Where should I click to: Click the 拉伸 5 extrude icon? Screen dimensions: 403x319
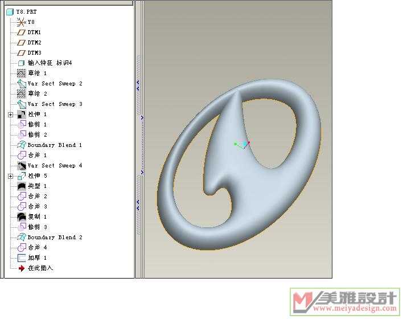[x=22, y=176]
